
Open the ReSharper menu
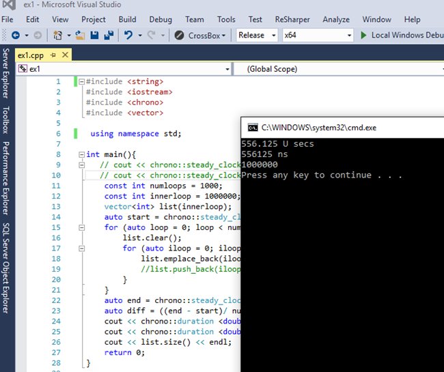[292, 20]
